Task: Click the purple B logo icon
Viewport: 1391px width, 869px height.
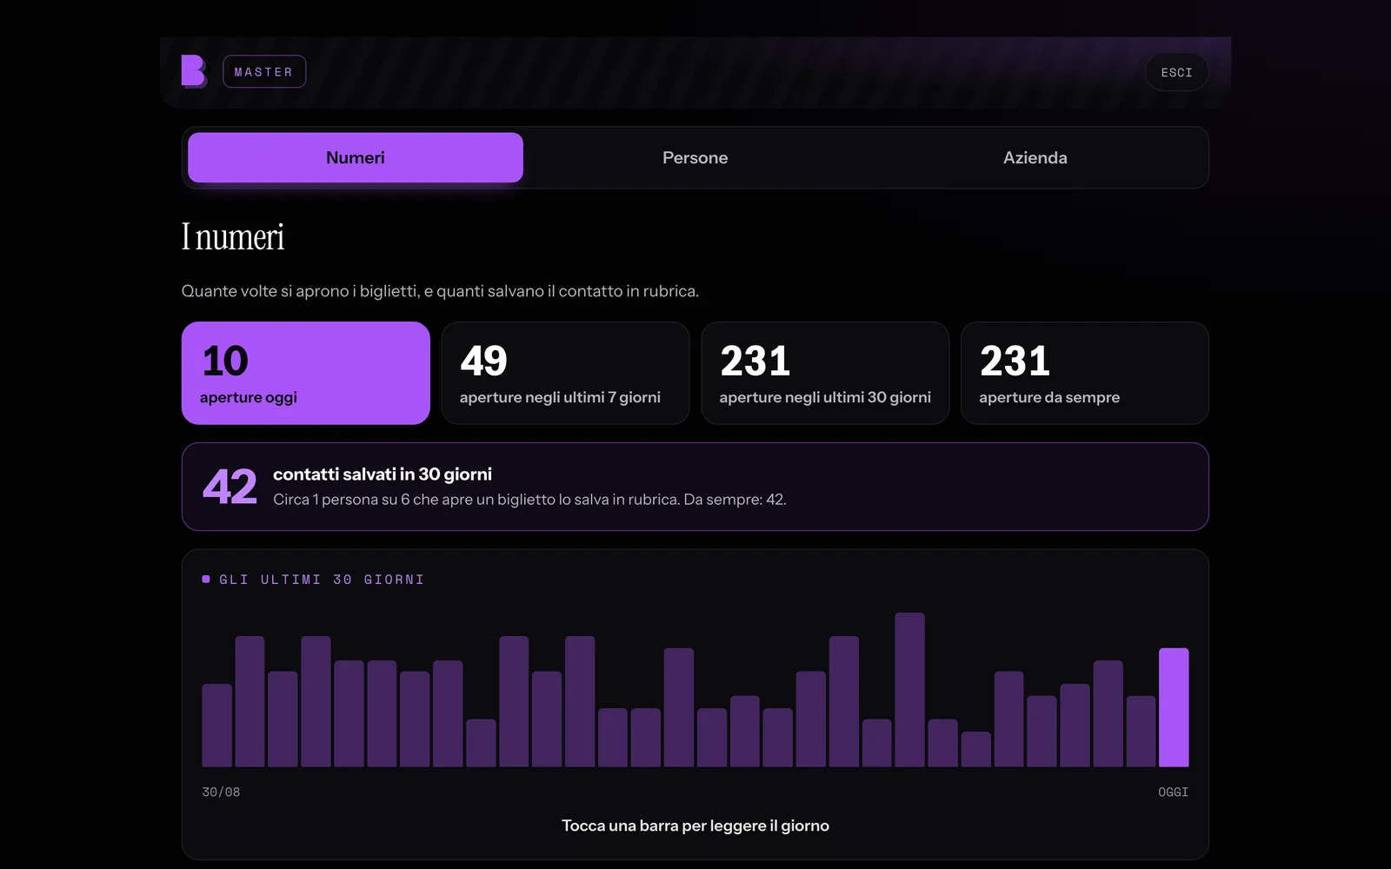Action: pos(194,71)
